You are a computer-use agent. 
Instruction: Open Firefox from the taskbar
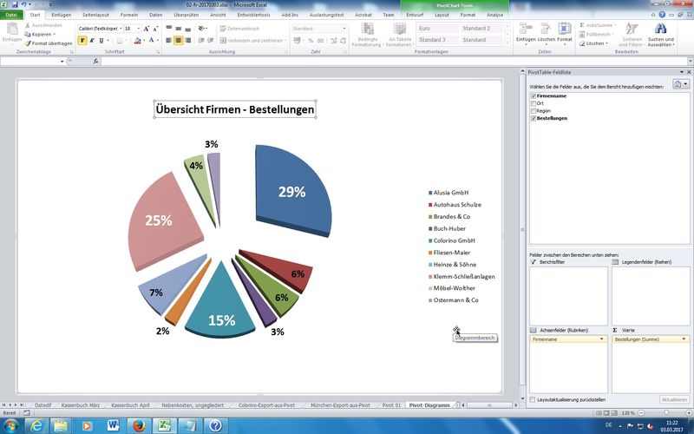pos(140,425)
